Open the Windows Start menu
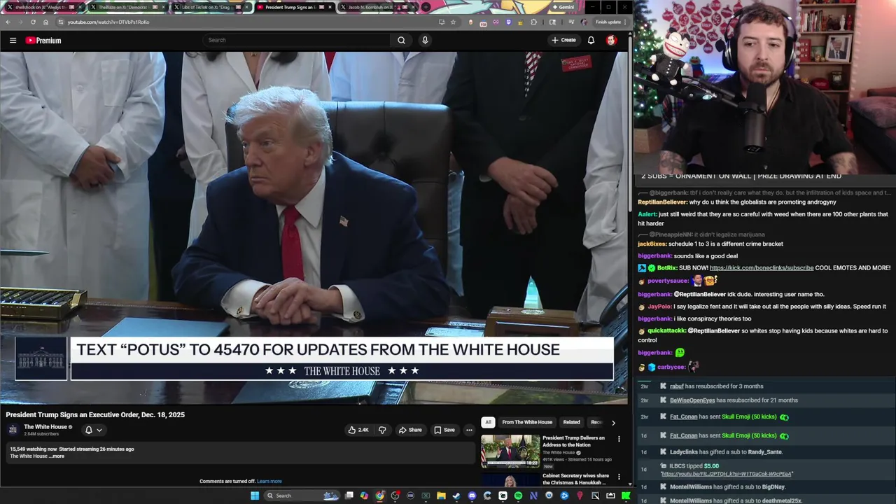 pyautogui.click(x=255, y=496)
